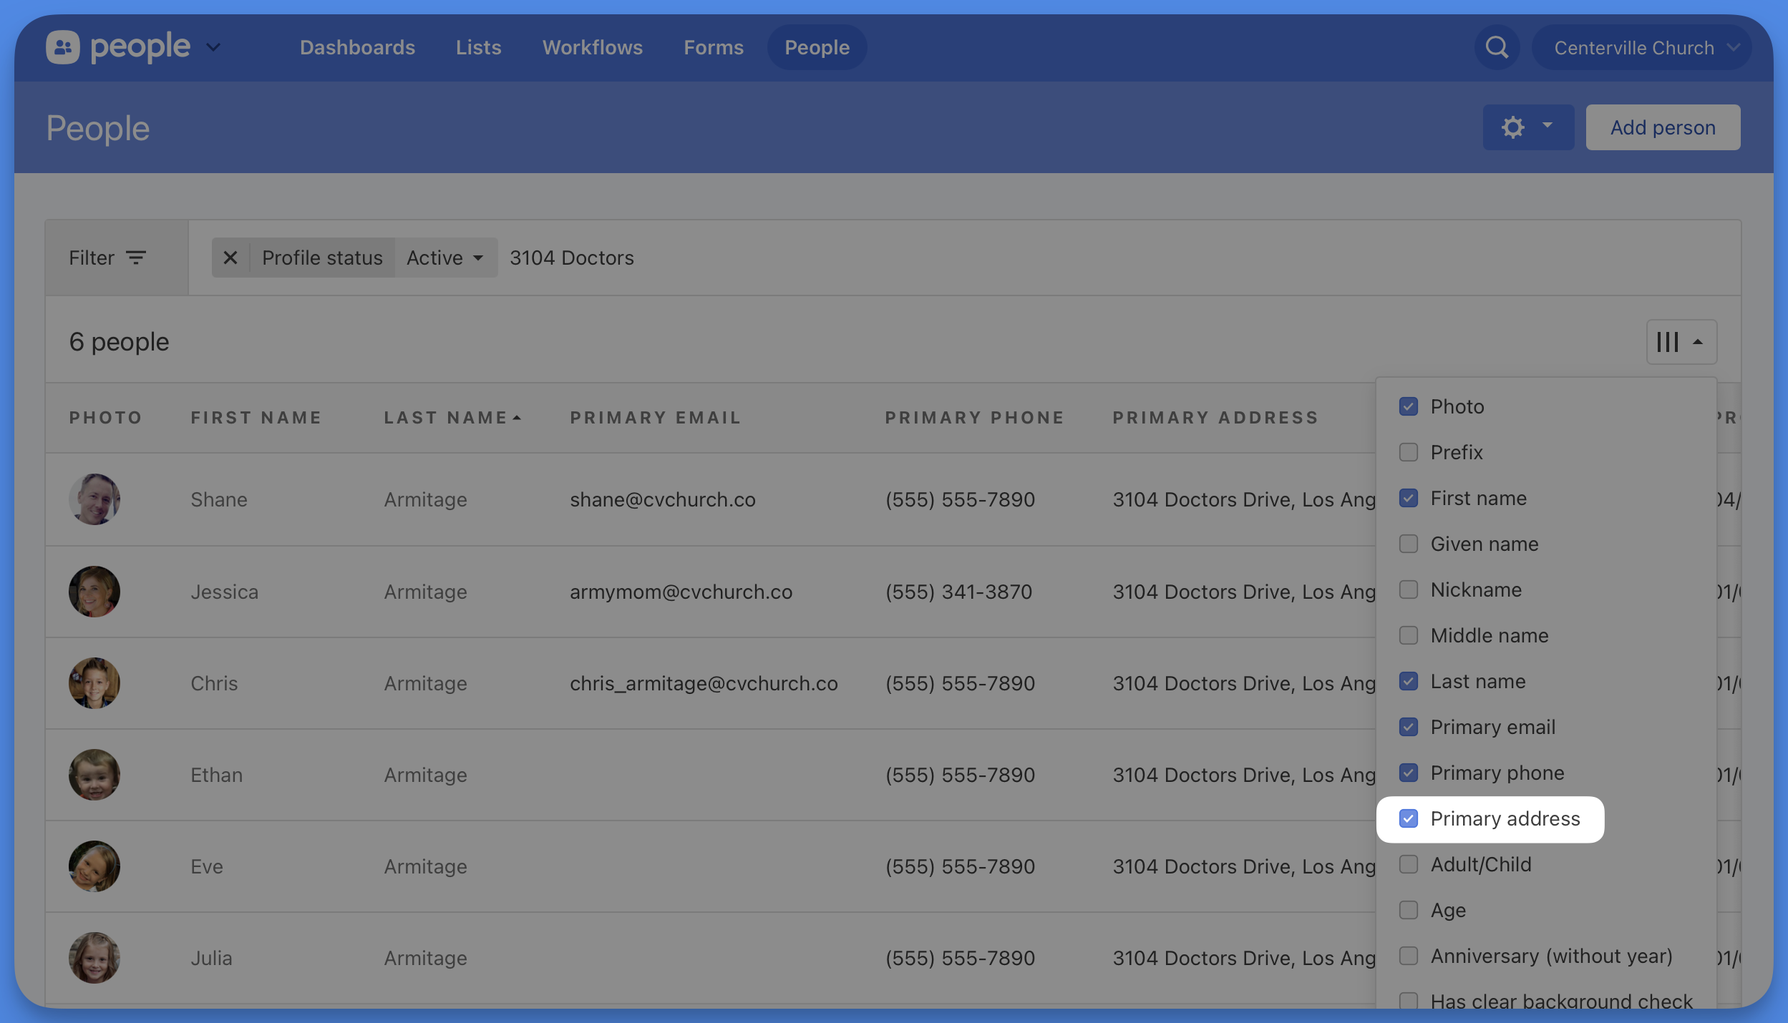Open the search magnifier icon
The width and height of the screenshot is (1788, 1023).
[x=1497, y=47]
